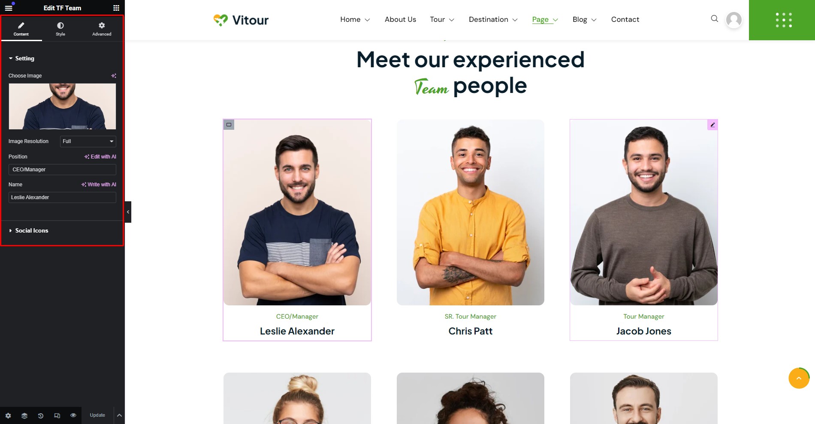Expand save options arrow next to Update

(119, 415)
